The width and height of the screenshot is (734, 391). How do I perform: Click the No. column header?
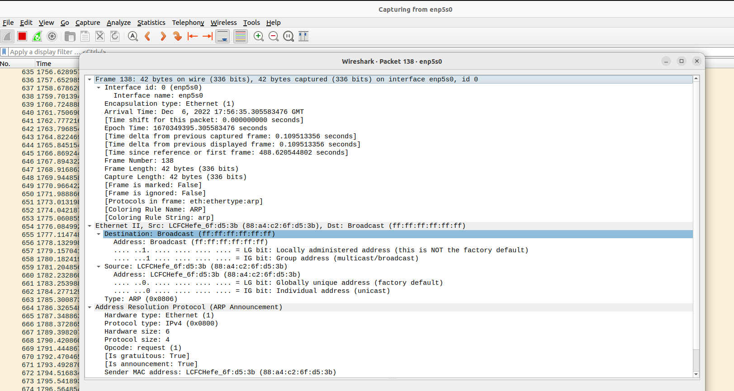coord(17,64)
